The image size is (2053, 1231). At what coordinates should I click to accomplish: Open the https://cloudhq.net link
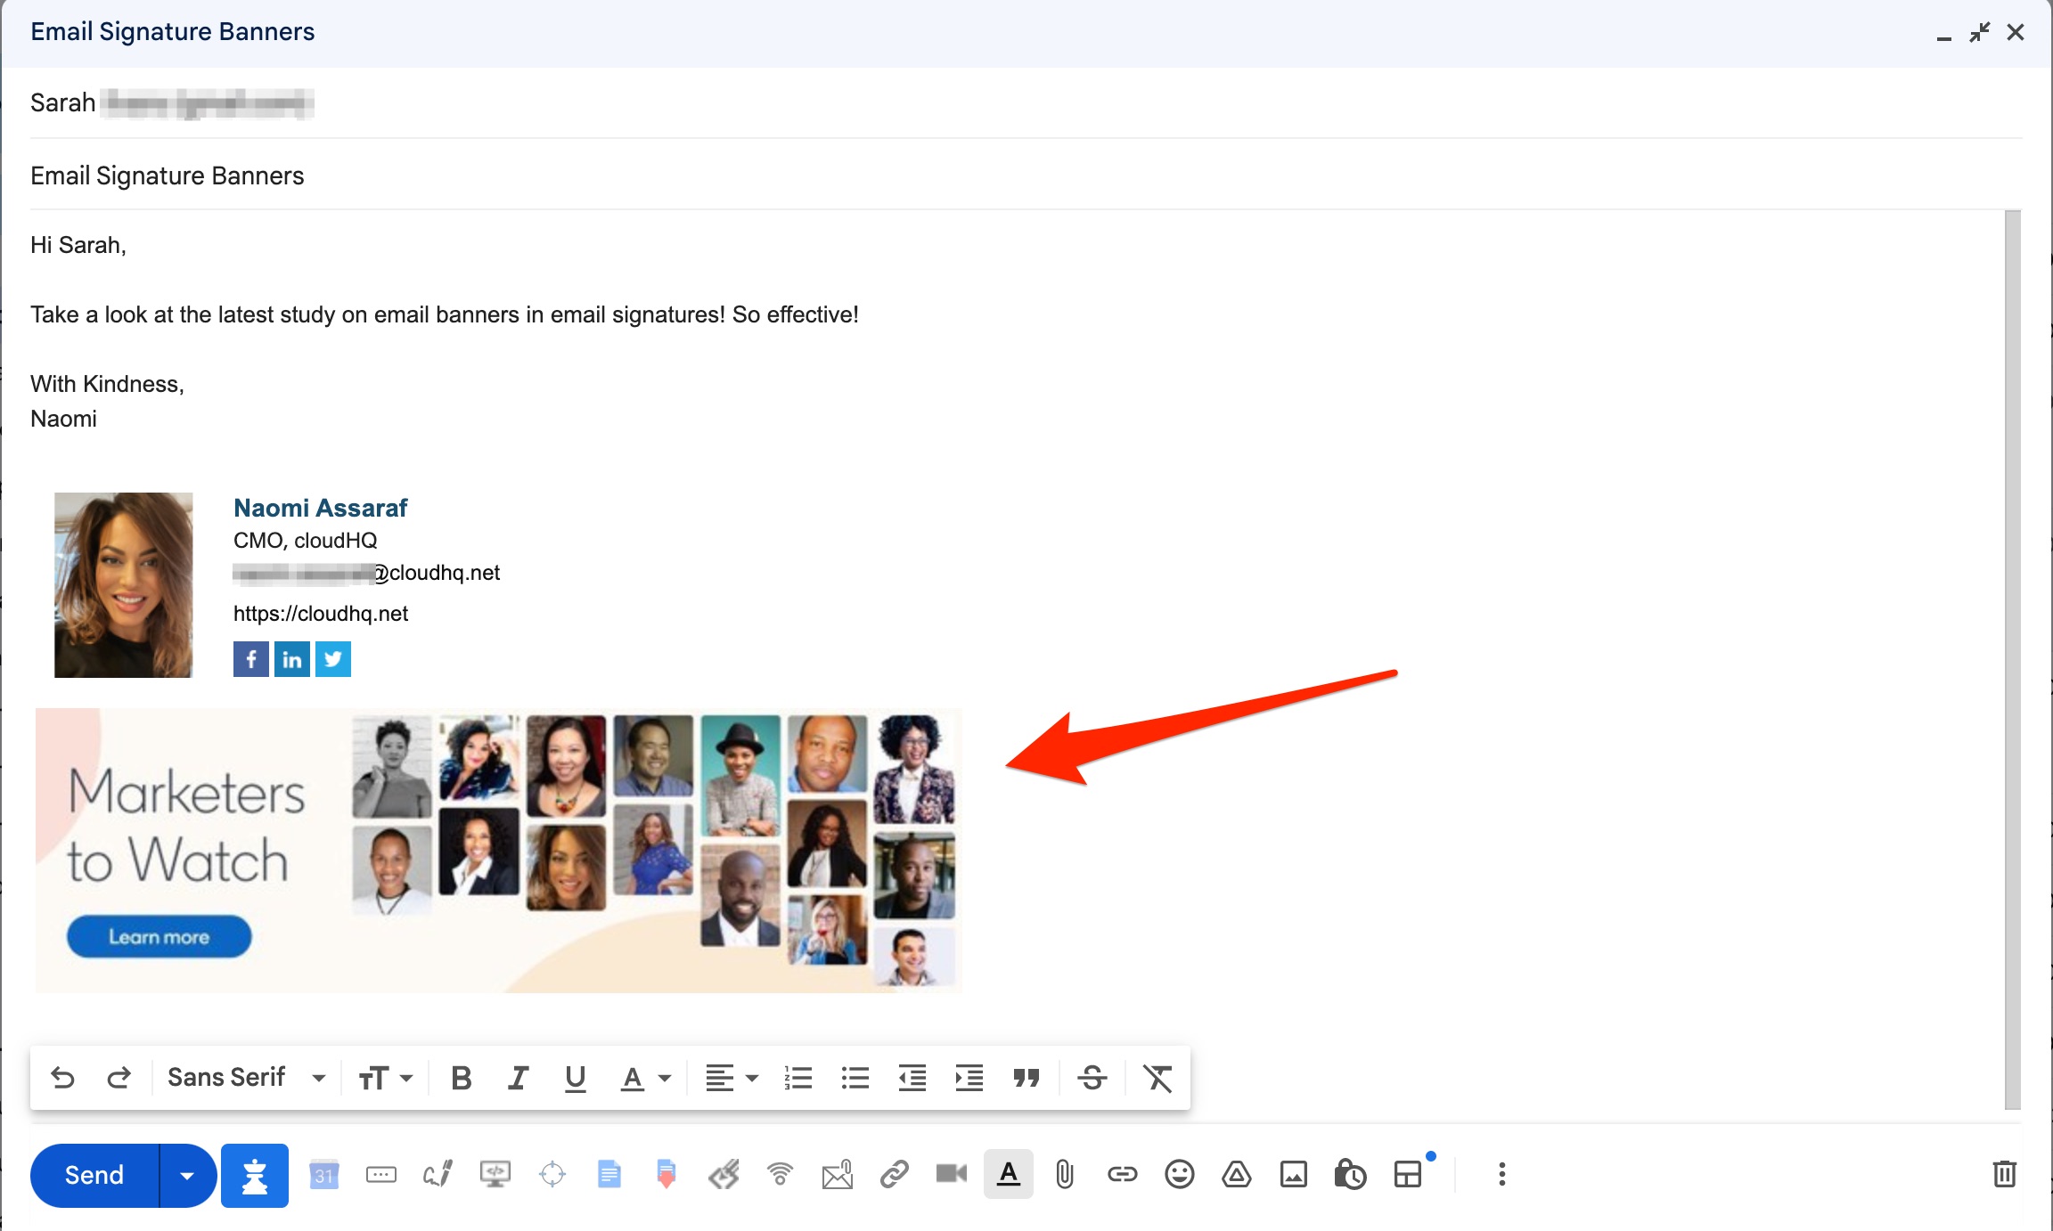320,613
